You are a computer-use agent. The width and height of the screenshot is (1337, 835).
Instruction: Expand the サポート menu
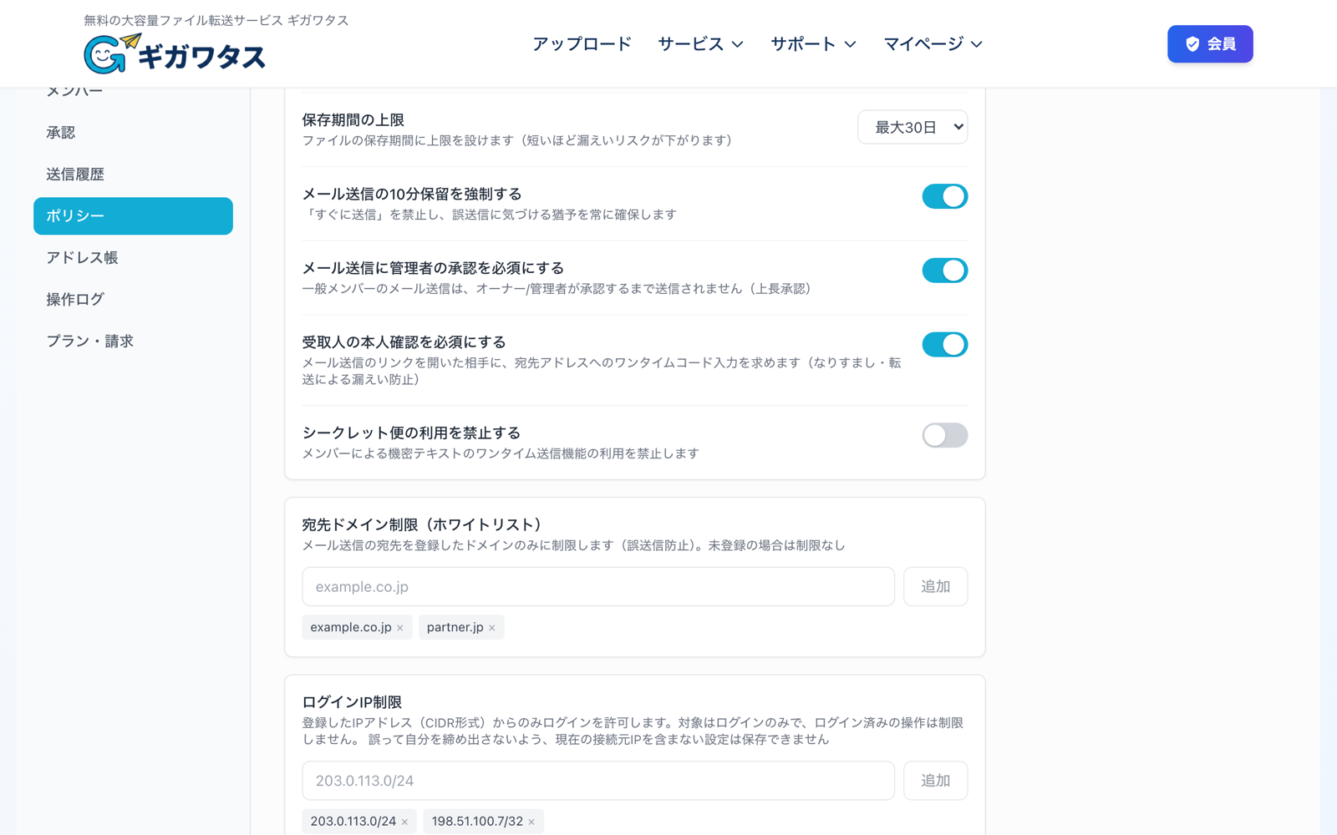click(813, 43)
